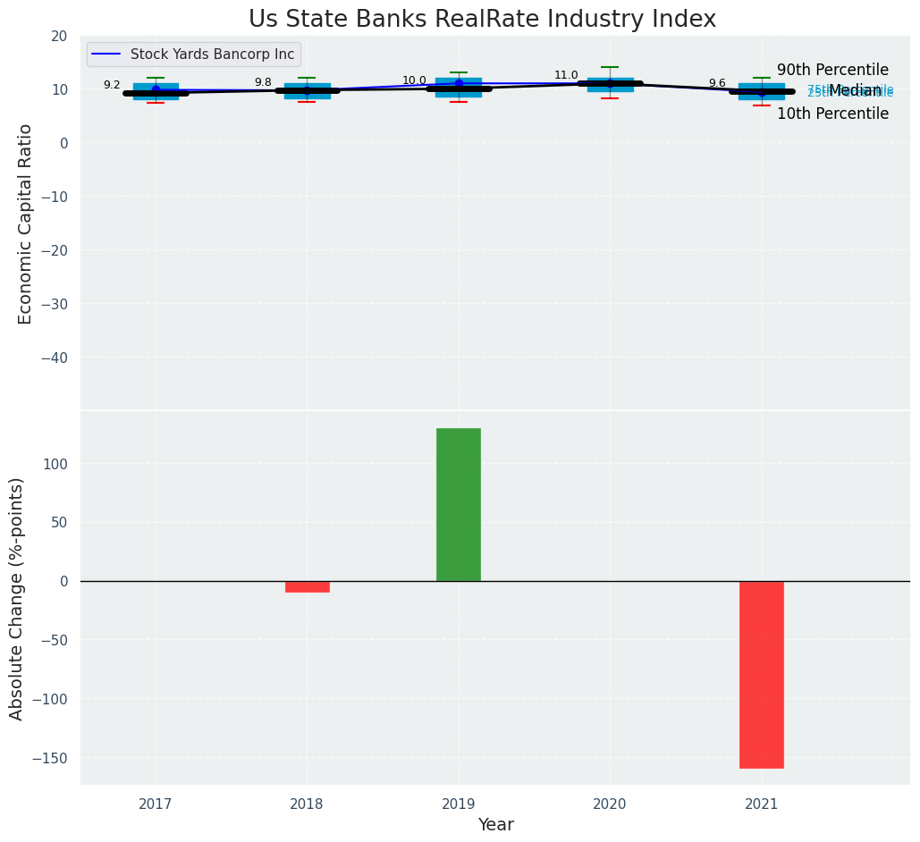Click the 10.0 data label for 2019

[x=414, y=80]
